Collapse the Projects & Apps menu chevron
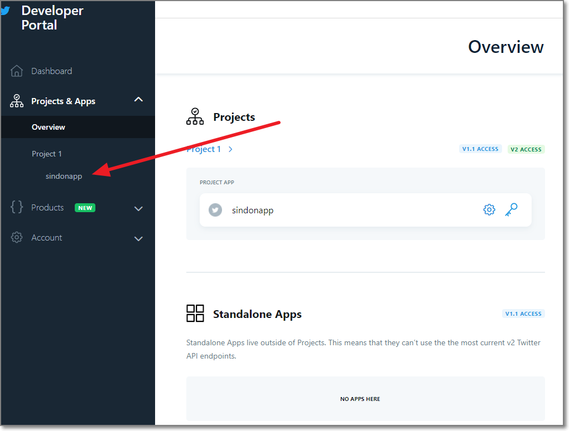569x431 pixels. coord(138,100)
